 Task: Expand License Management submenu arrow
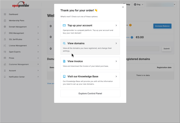pyautogui.click(x=38, y=46)
